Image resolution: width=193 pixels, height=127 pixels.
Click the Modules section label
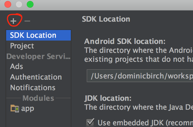(x=38, y=98)
